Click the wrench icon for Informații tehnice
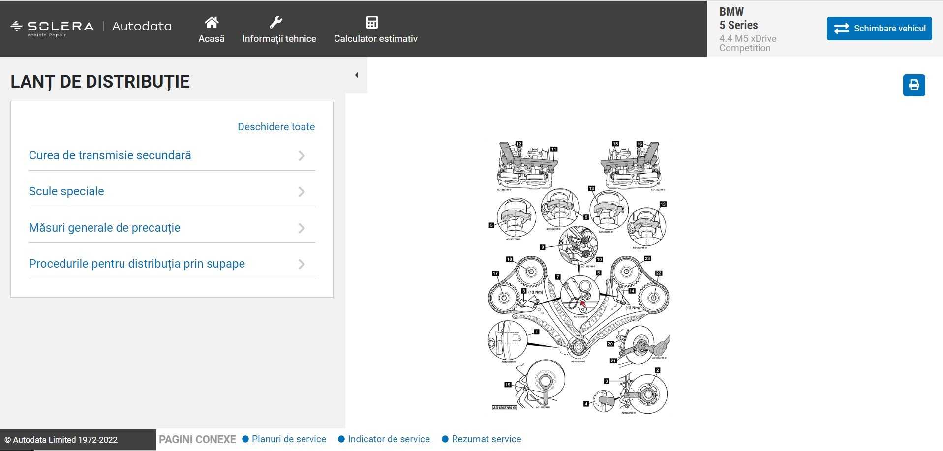Image resolution: width=943 pixels, height=451 pixels. click(x=275, y=22)
